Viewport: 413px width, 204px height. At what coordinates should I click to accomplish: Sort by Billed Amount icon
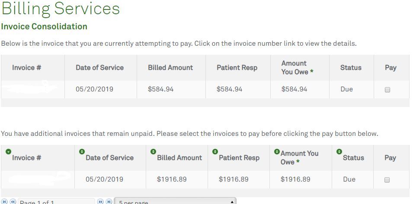(153, 151)
